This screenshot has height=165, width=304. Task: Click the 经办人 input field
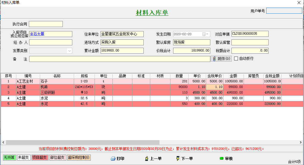click(51, 42)
